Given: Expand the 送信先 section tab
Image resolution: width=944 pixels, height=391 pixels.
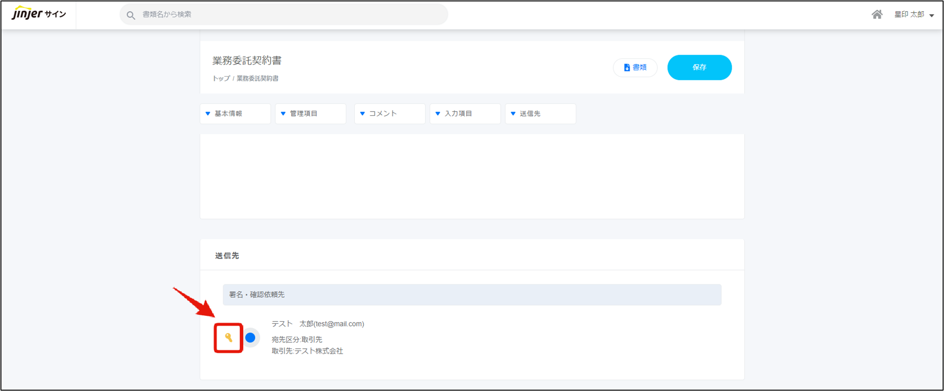Looking at the screenshot, I should pyautogui.click(x=540, y=114).
